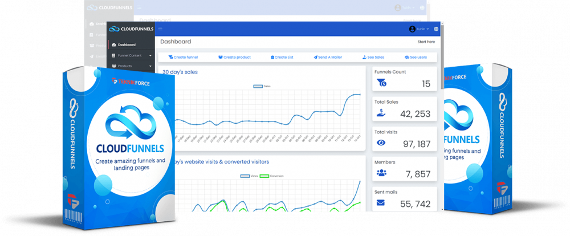Click See users shortcut
Viewport: 570px width, 236px height.
pos(416,57)
